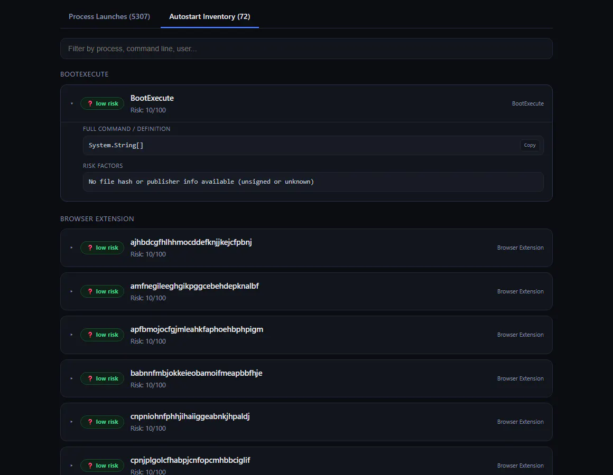Click Risk: 10/100 under ajhbdcgfhlhhmocddefknjjkejcfpbnj
This screenshot has width=613, height=475.
point(148,254)
